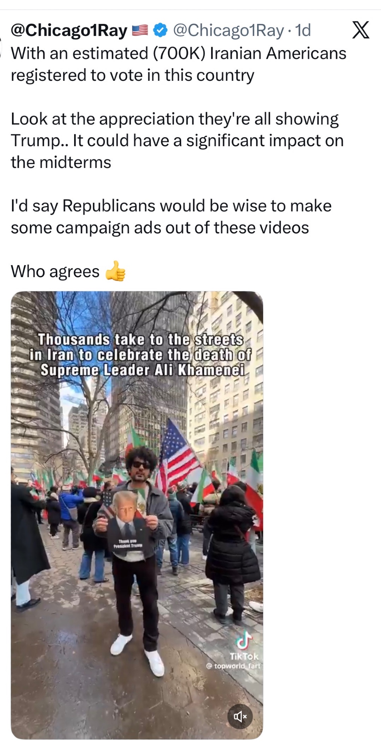Click the thumbs up emoji after Who agrees

coord(115,271)
